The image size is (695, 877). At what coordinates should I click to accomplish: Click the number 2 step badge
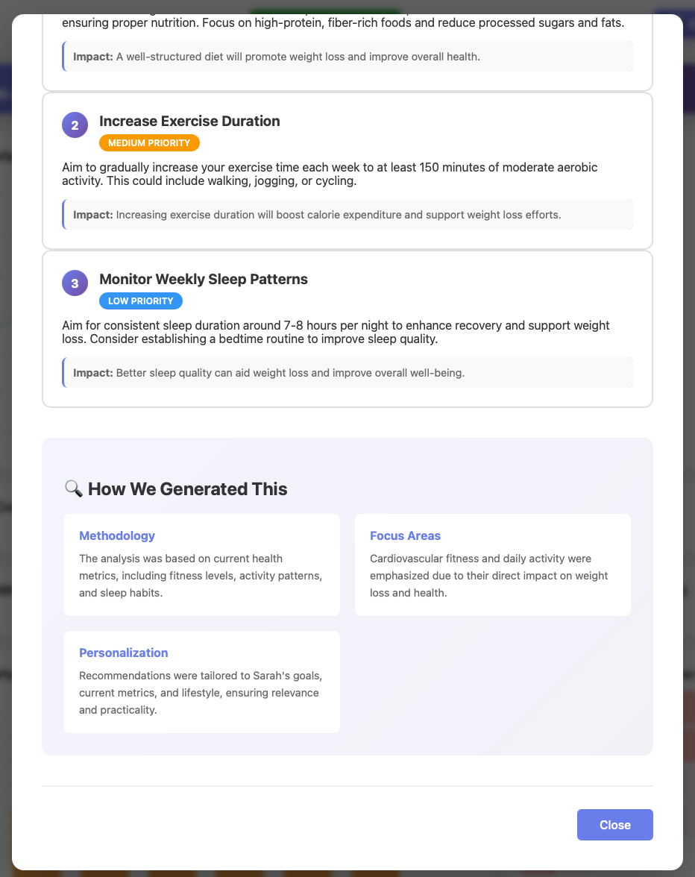point(75,125)
